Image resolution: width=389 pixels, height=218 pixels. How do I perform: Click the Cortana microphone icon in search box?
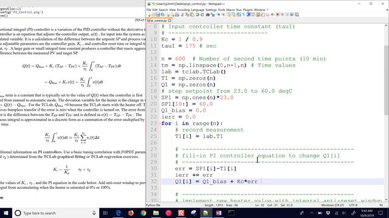(x=94, y=213)
